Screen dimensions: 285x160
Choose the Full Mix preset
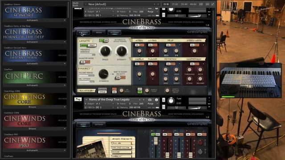tap(122, 143)
